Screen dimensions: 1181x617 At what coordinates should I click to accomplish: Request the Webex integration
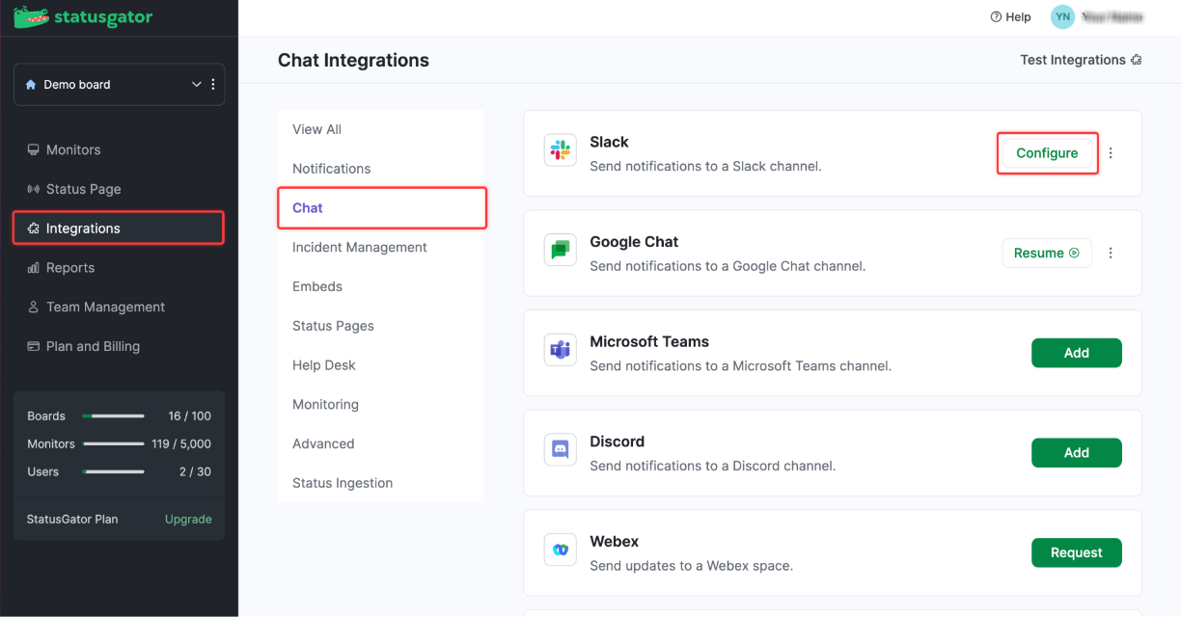1077,552
